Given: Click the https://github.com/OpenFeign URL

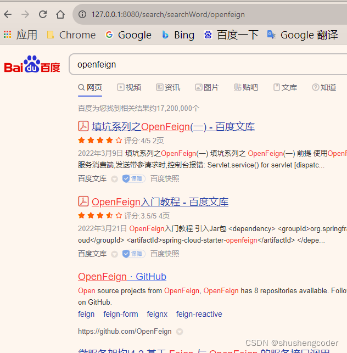Looking at the screenshot, I should coord(125,332).
